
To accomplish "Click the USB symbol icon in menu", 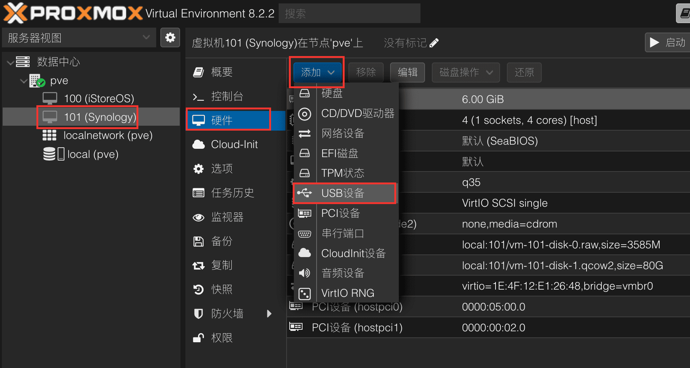I will pos(304,193).
